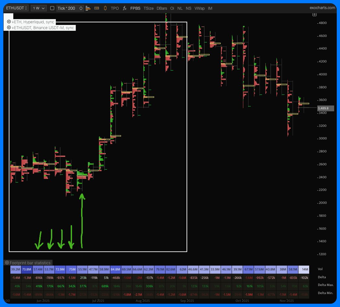Toggle the TSize indicator
Viewport: 340px width, 307px height.
click(149, 8)
